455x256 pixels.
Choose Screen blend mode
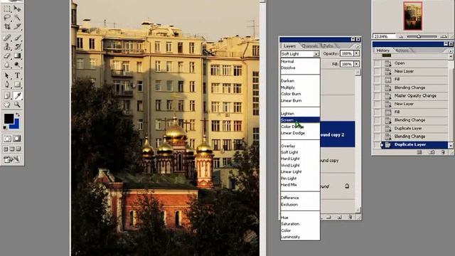(300, 120)
